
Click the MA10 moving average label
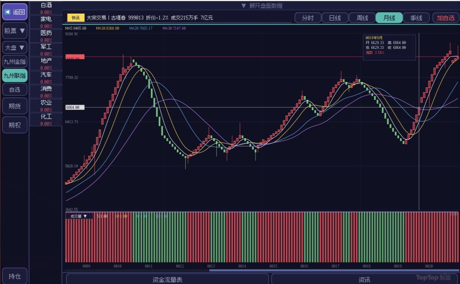(108, 28)
